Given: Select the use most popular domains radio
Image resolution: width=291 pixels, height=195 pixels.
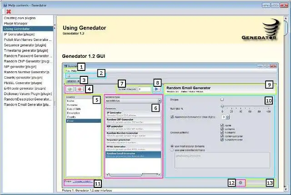Looking at the screenshot, I should (x=172, y=146).
